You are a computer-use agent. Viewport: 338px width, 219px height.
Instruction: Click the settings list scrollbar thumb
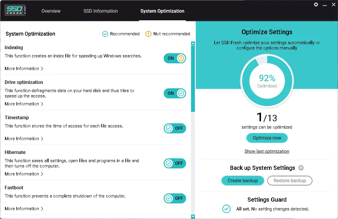pyautogui.click(x=193, y=79)
